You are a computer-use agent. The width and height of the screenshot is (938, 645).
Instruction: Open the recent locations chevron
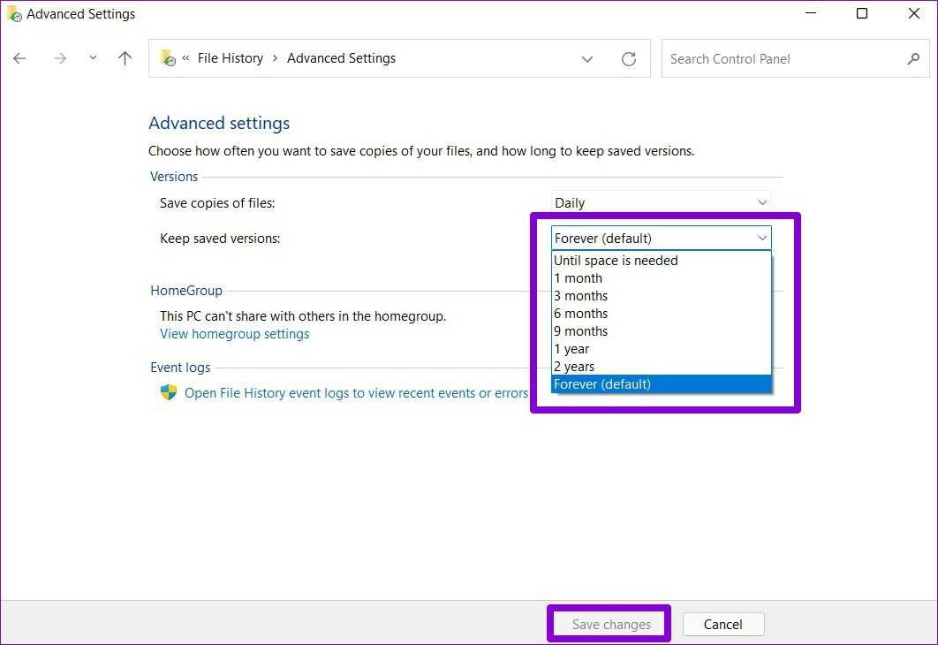[x=93, y=58]
